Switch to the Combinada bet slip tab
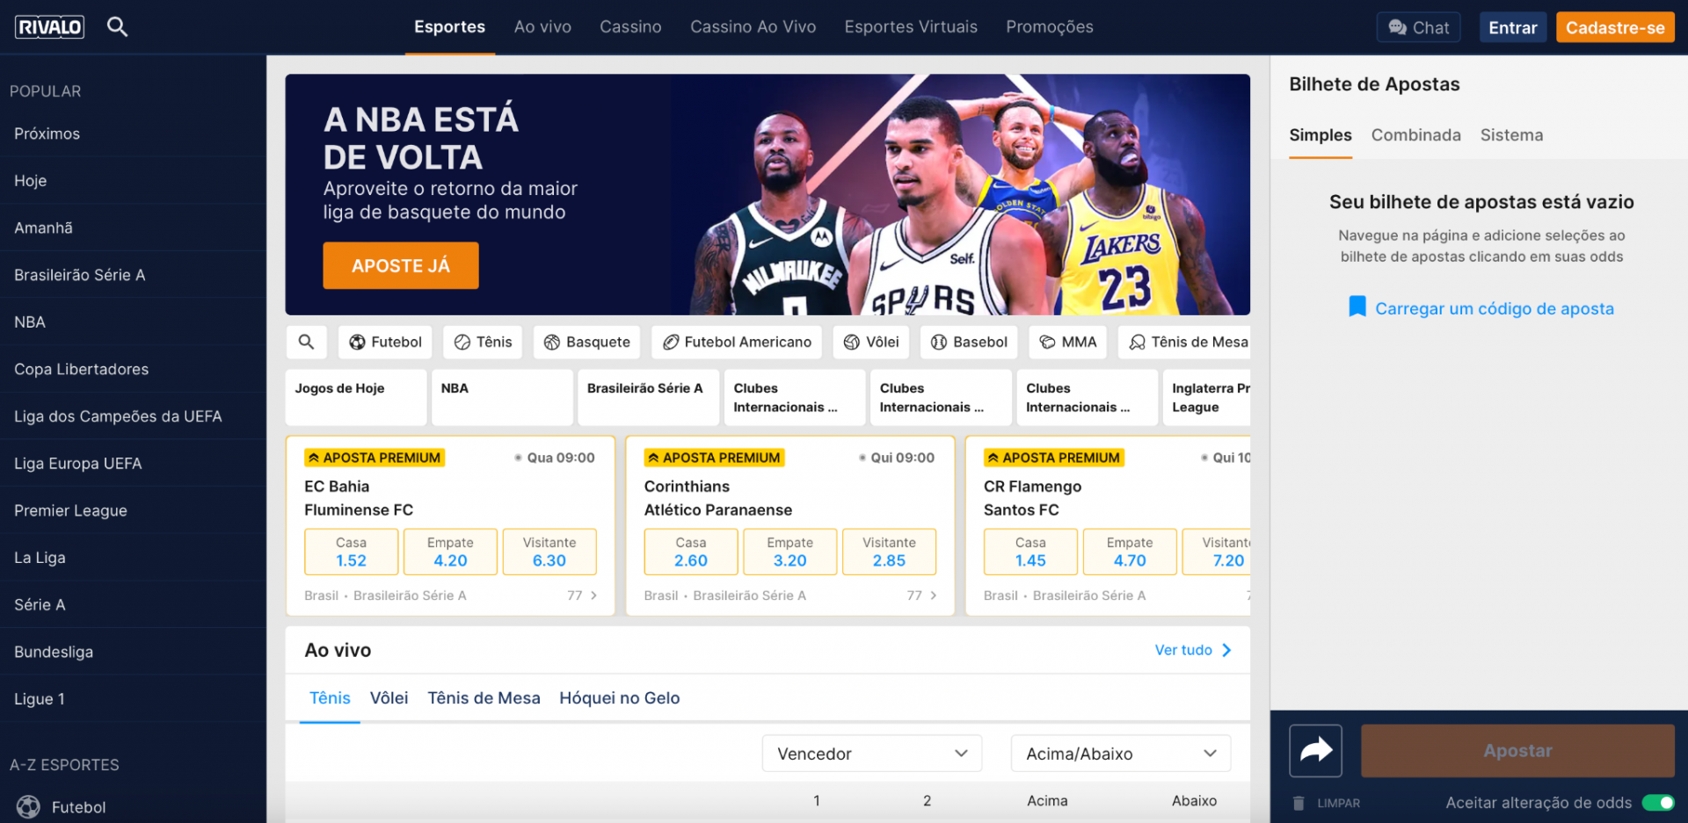The height and width of the screenshot is (823, 1688). point(1415,135)
